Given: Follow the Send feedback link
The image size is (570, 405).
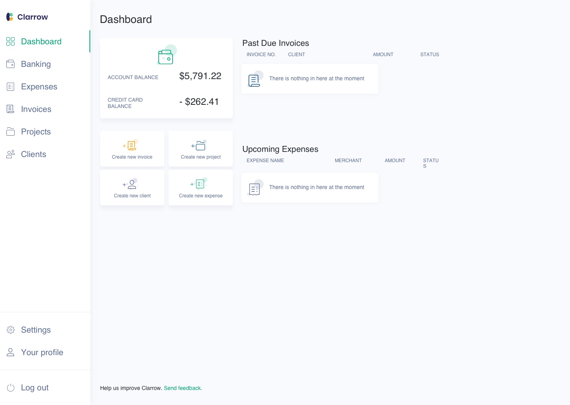Looking at the screenshot, I should coord(183,388).
